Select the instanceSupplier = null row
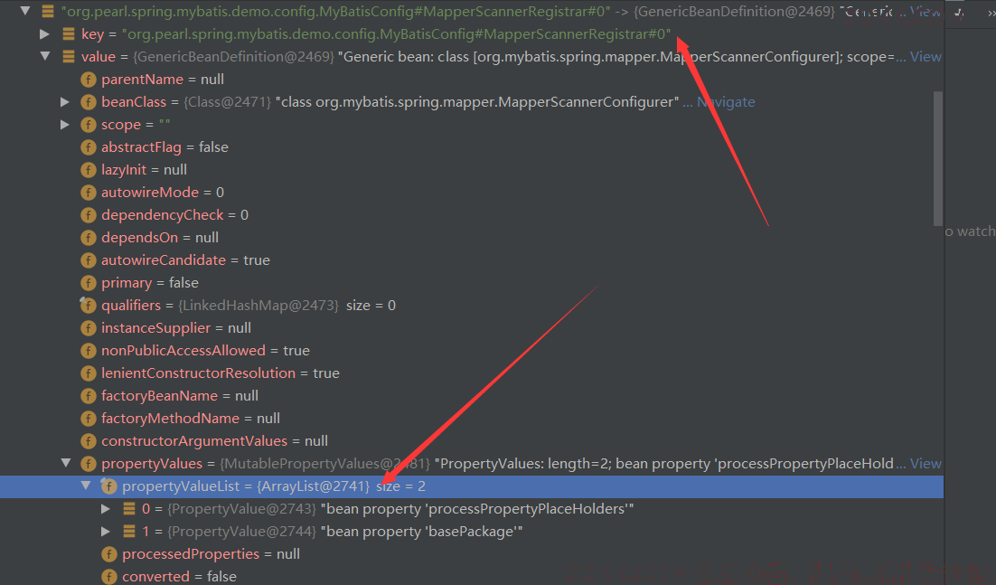The height and width of the screenshot is (585, 996). 471,327
